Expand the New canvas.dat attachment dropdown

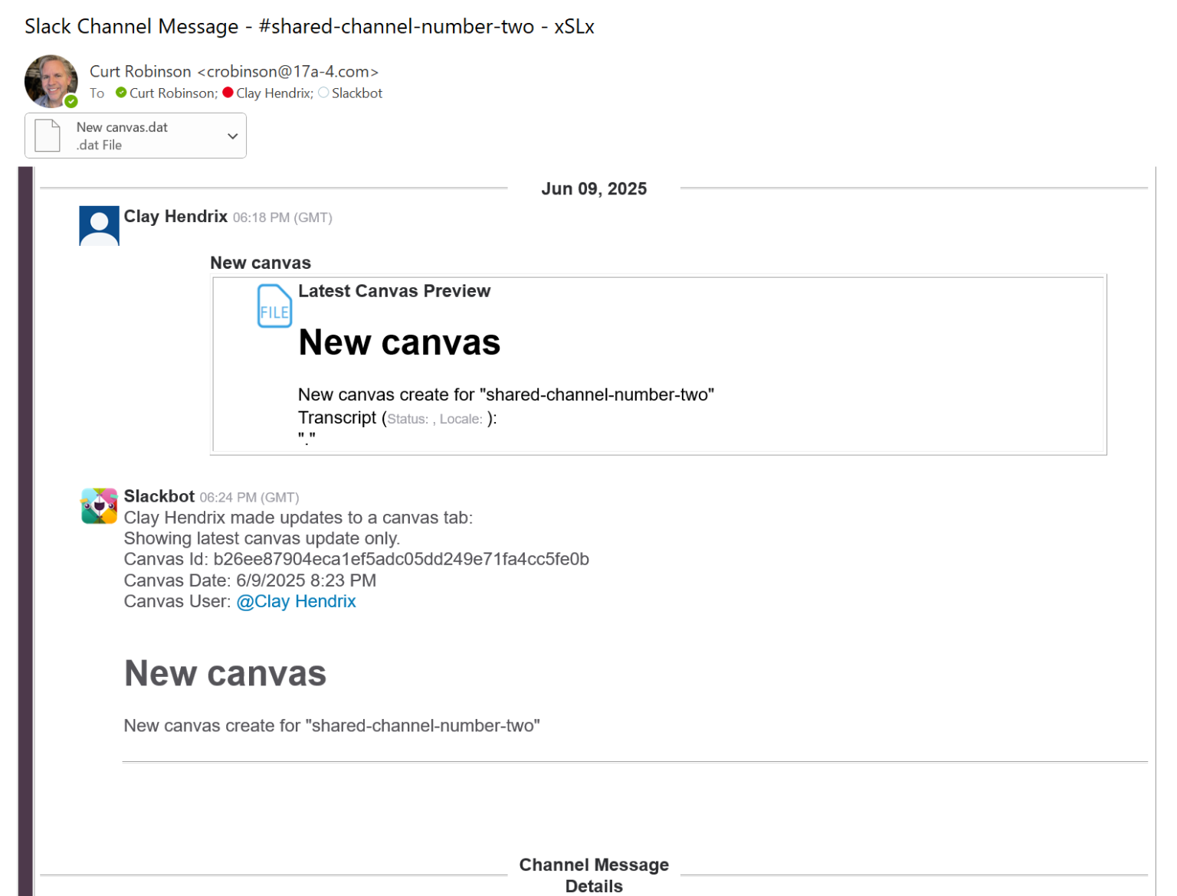coord(232,135)
